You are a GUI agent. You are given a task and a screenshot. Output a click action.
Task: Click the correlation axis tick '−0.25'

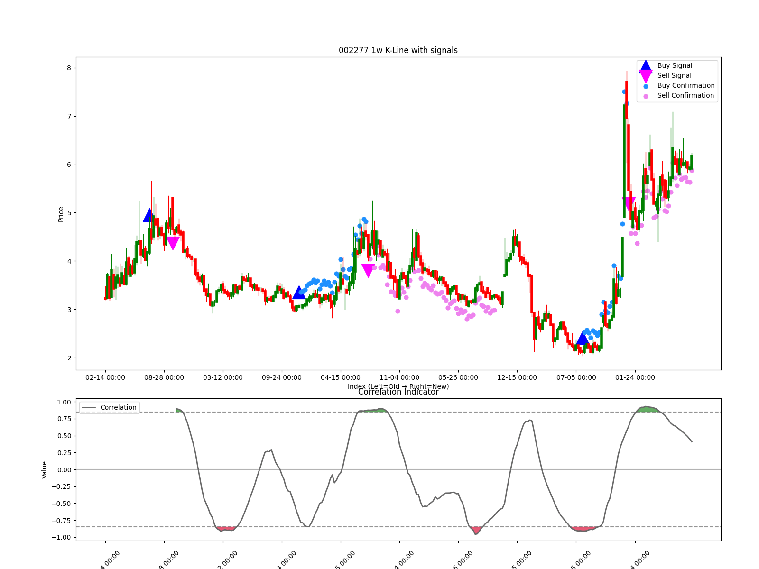coord(61,486)
